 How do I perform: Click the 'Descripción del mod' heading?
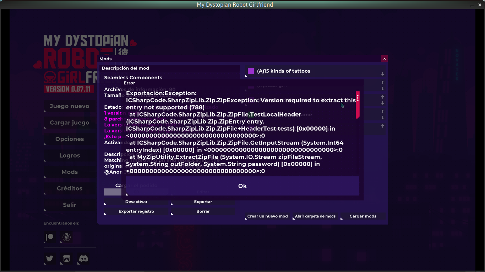(125, 68)
